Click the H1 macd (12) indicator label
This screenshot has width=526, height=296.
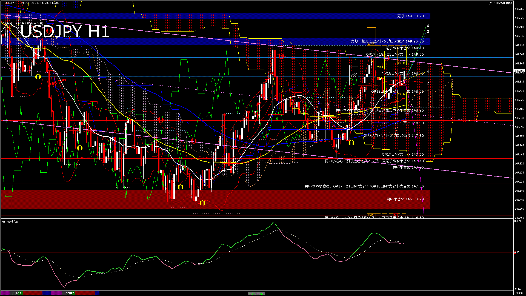tap(10, 221)
